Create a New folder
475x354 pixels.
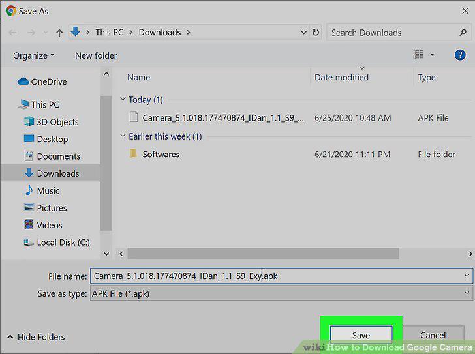pos(96,55)
